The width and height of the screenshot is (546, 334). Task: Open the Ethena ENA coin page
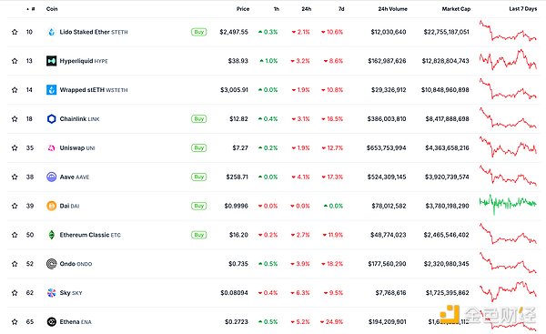click(76, 322)
